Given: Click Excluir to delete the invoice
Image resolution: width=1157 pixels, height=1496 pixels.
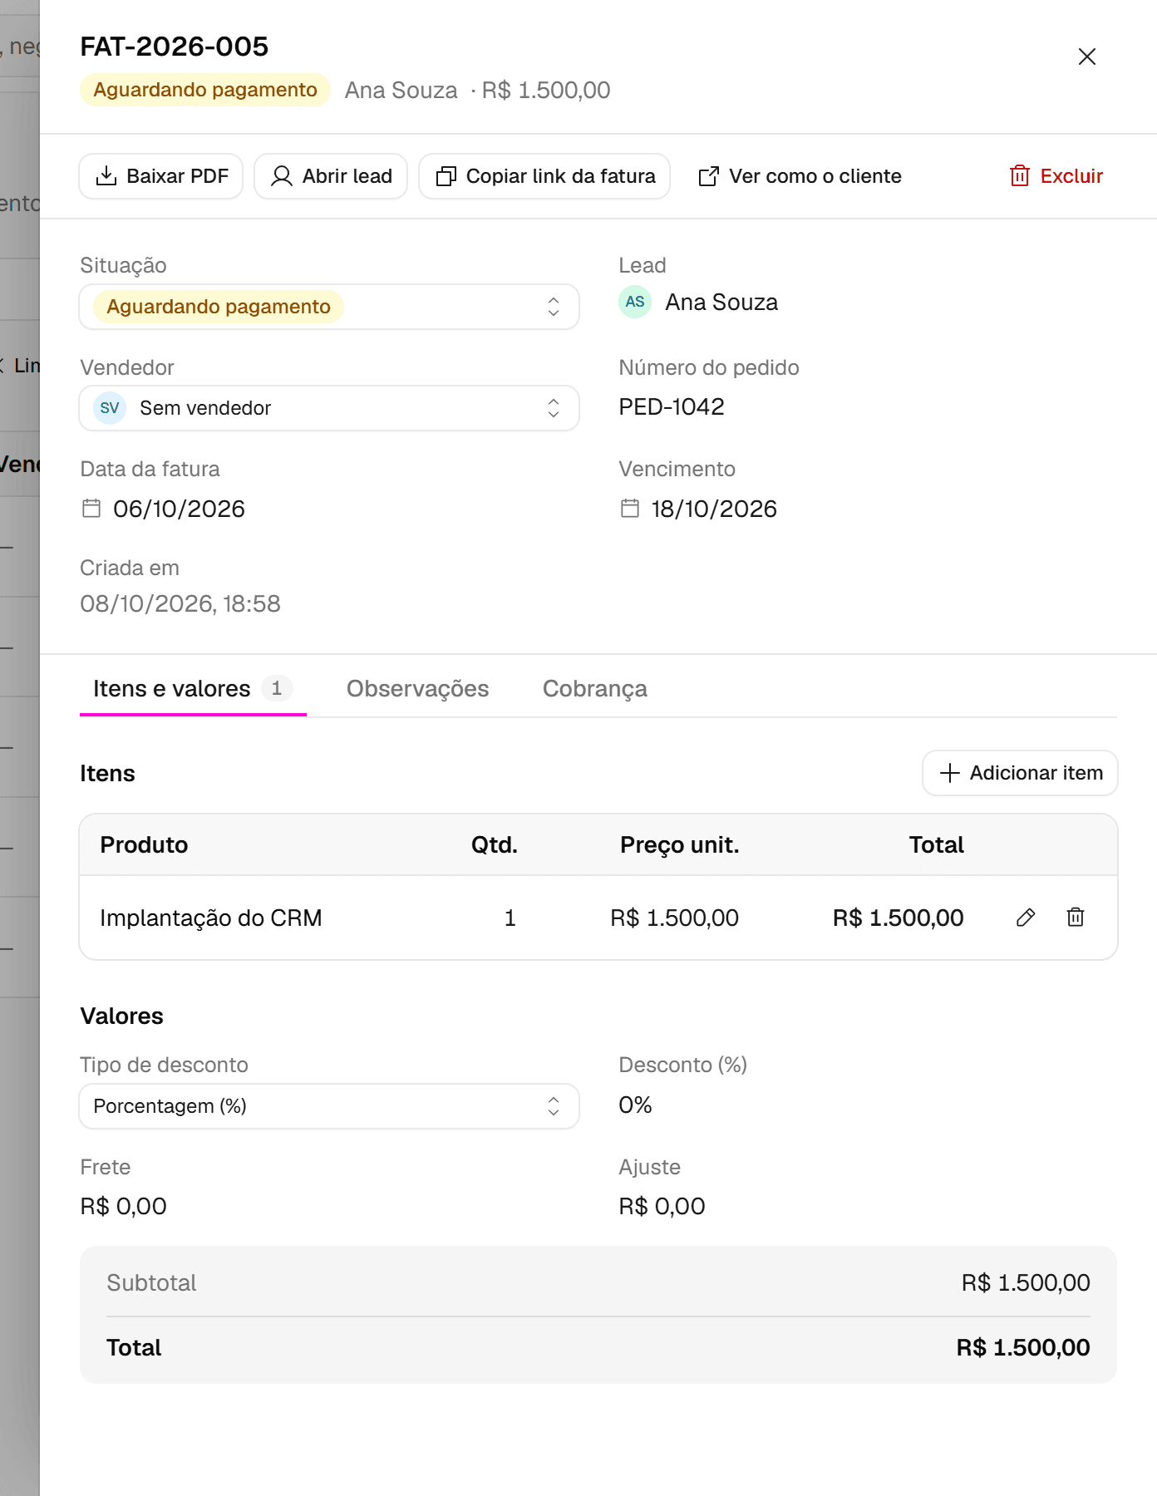Looking at the screenshot, I should point(1056,176).
